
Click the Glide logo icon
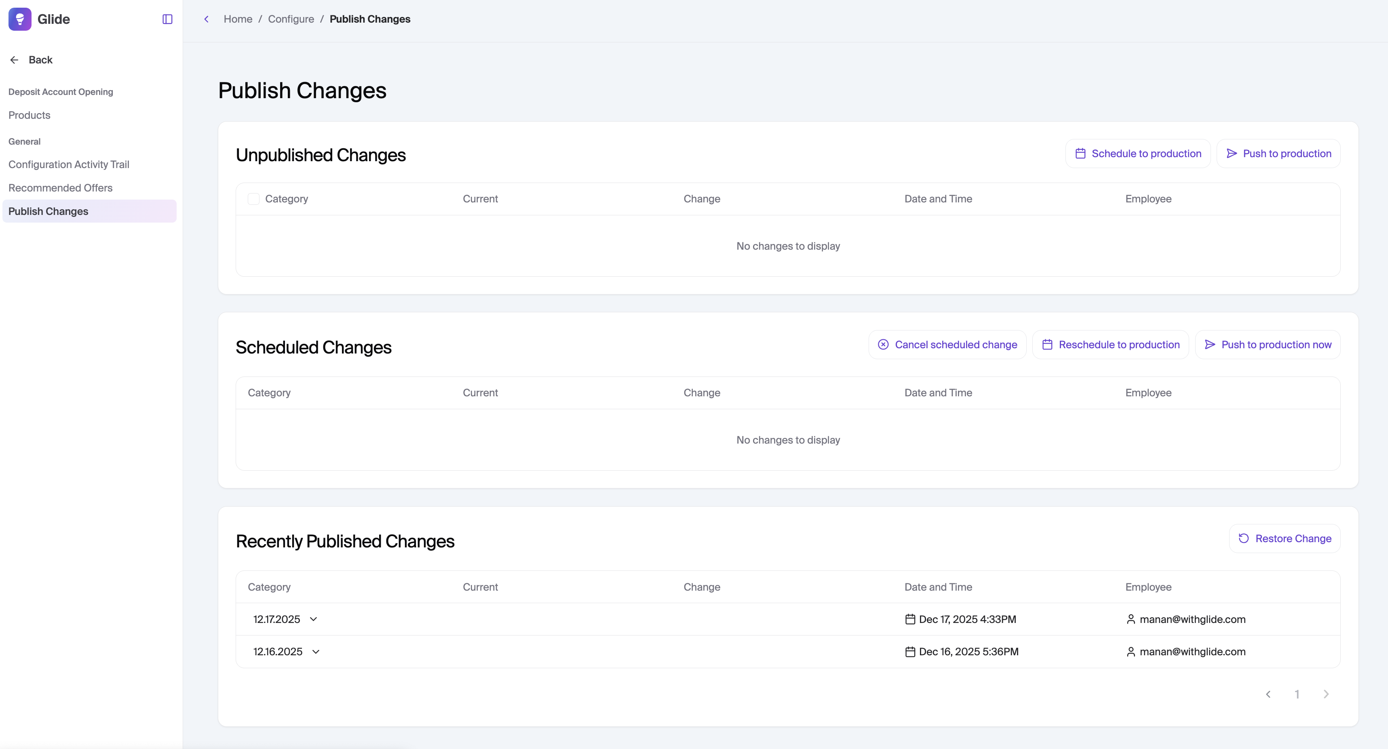20,19
